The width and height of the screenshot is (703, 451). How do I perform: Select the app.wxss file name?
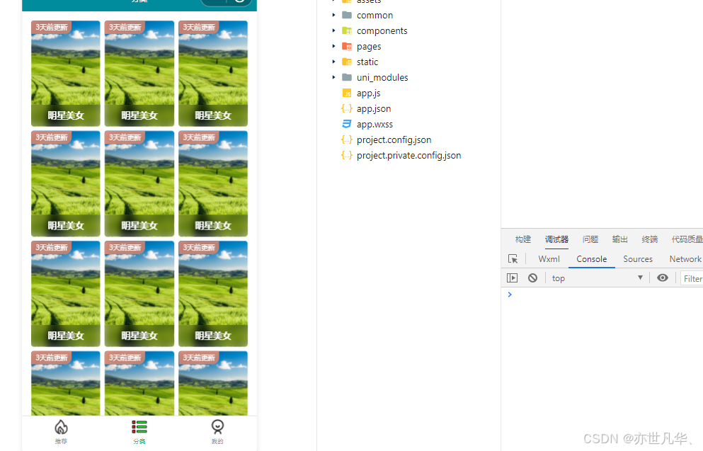click(375, 124)
